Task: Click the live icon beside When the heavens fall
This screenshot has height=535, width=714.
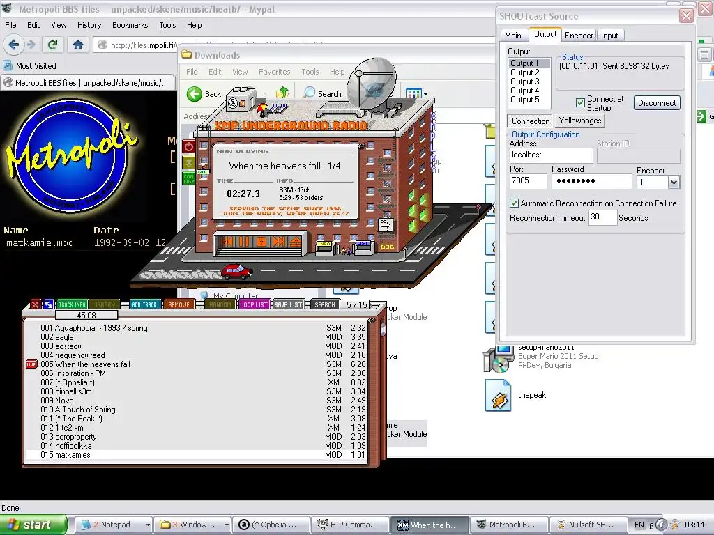Action: (x=31, y=364)
